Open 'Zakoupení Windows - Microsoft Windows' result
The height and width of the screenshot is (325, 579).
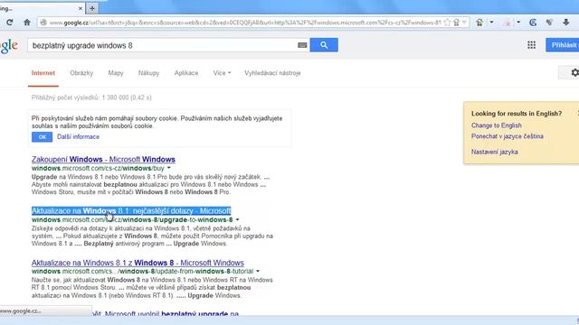(x=103, y=159)
